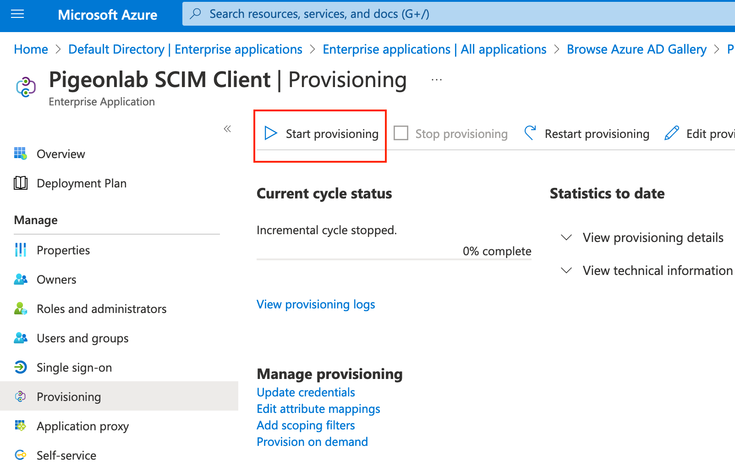The width and height of the screenshot is (735, 472).
Task: Click Start provisioning button
Action: pos(321,134)
